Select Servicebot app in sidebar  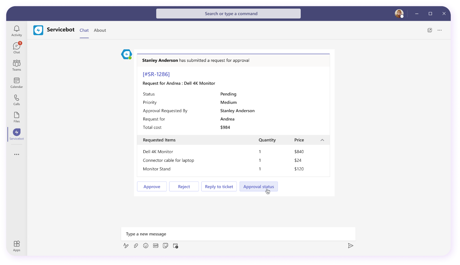coord(17,134)
